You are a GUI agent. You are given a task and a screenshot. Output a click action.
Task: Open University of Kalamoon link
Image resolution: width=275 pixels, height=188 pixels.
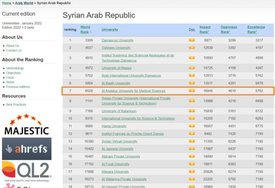coord(119,111)
